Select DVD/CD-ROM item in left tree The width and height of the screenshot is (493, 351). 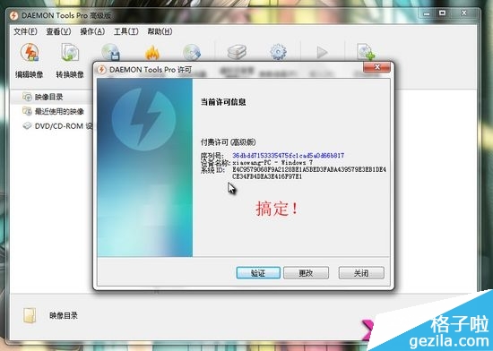(x=64, y=126)
